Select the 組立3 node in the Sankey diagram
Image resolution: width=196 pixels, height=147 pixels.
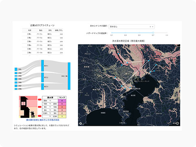[43, 86]
